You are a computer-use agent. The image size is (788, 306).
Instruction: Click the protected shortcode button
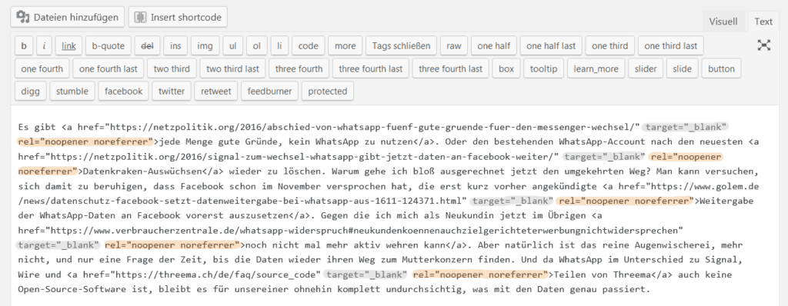tap(328, 91)
